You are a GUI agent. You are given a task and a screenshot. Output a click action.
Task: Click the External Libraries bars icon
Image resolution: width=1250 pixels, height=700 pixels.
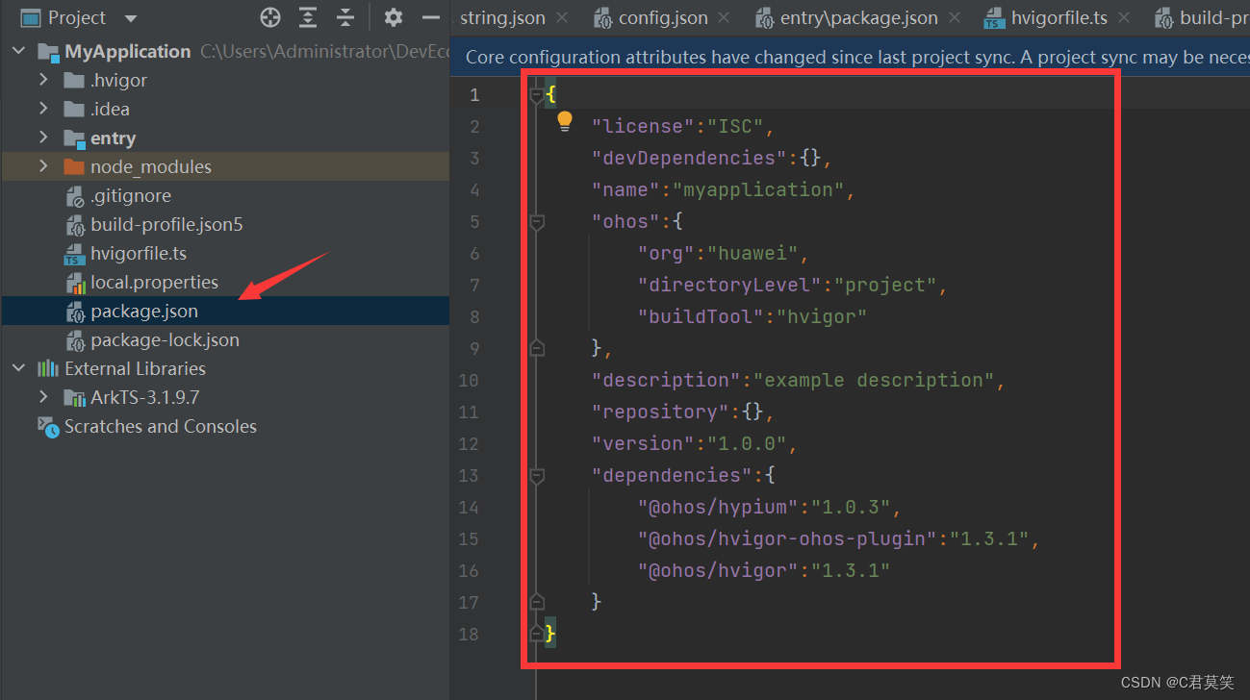point(48,368)
